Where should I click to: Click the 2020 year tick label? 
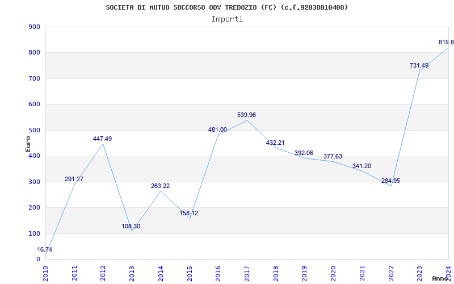[333, 273]
